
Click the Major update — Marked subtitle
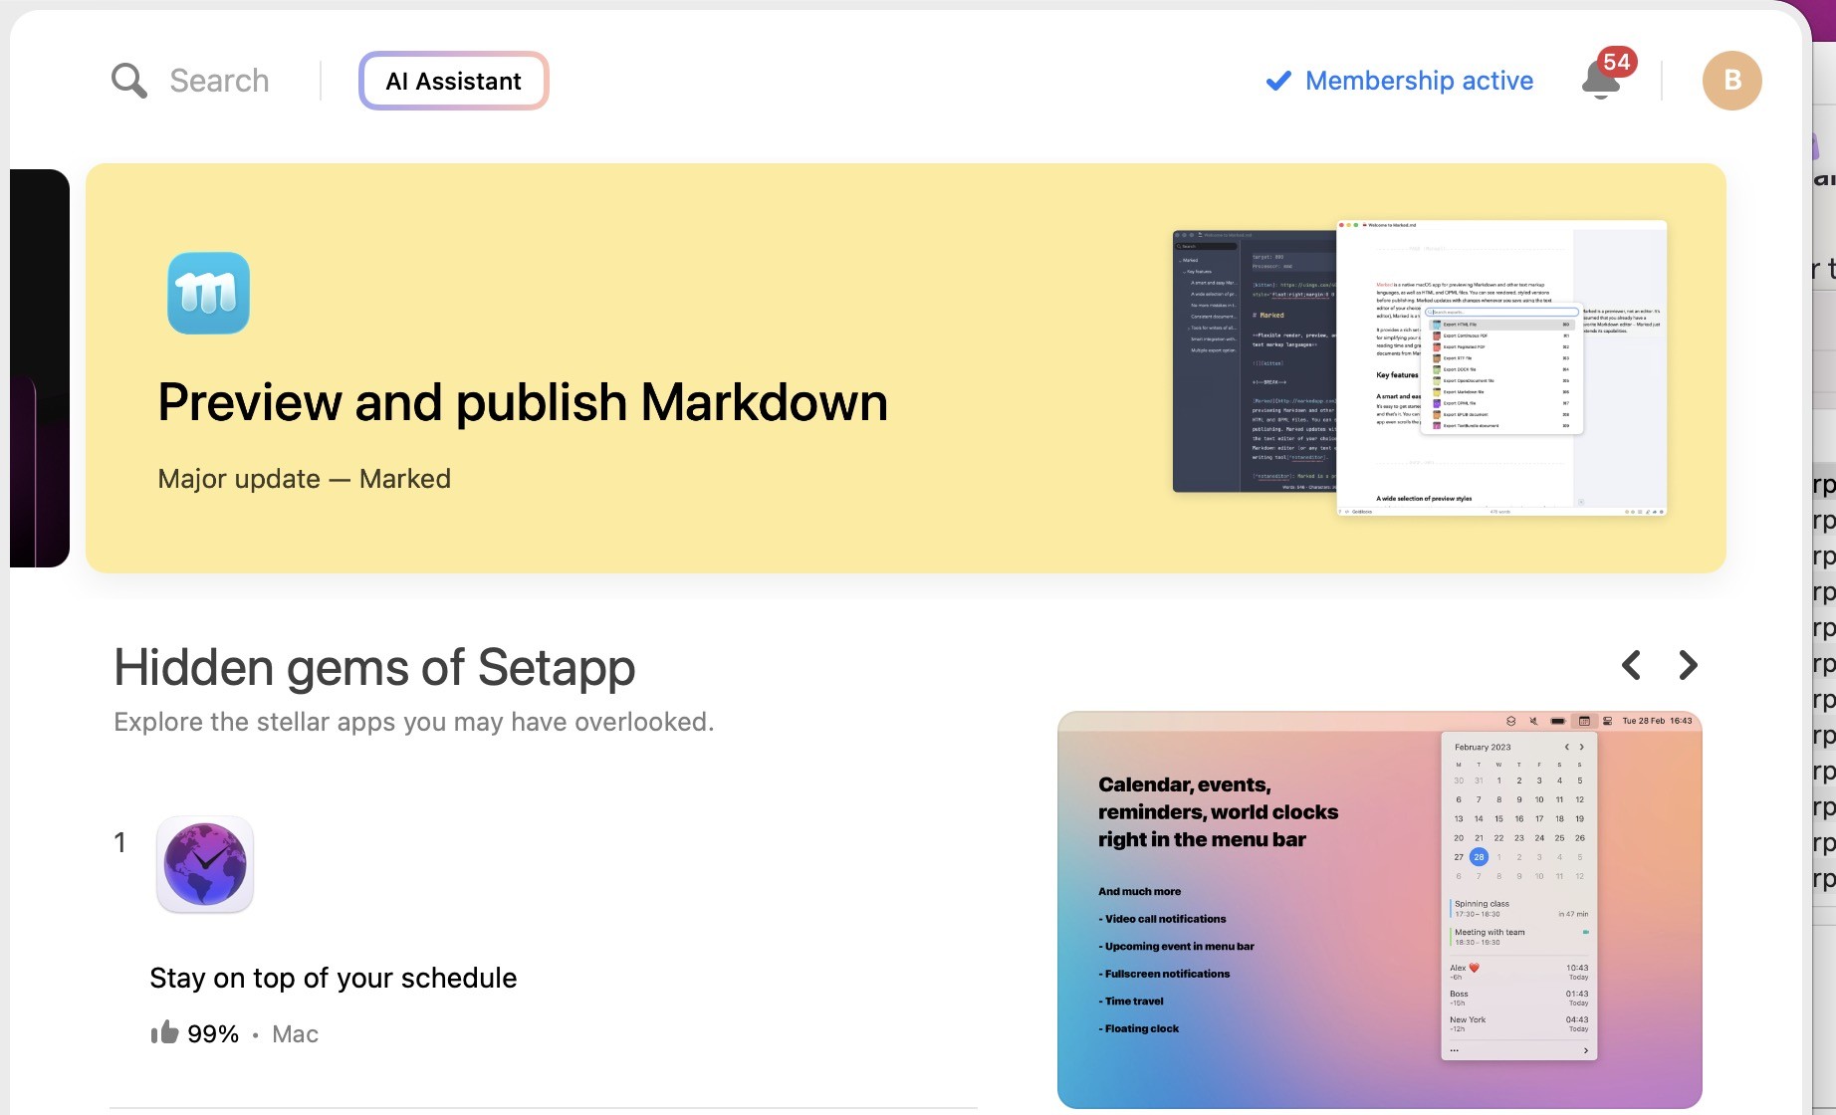305,479
